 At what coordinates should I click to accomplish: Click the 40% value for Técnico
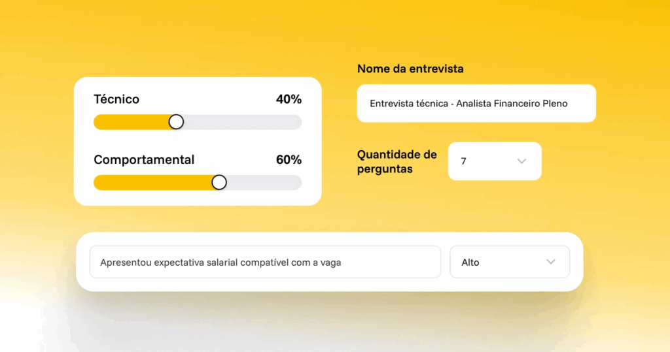click(x=289, y=99)
